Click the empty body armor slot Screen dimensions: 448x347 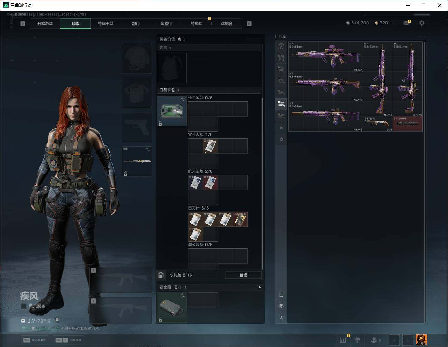137,93
